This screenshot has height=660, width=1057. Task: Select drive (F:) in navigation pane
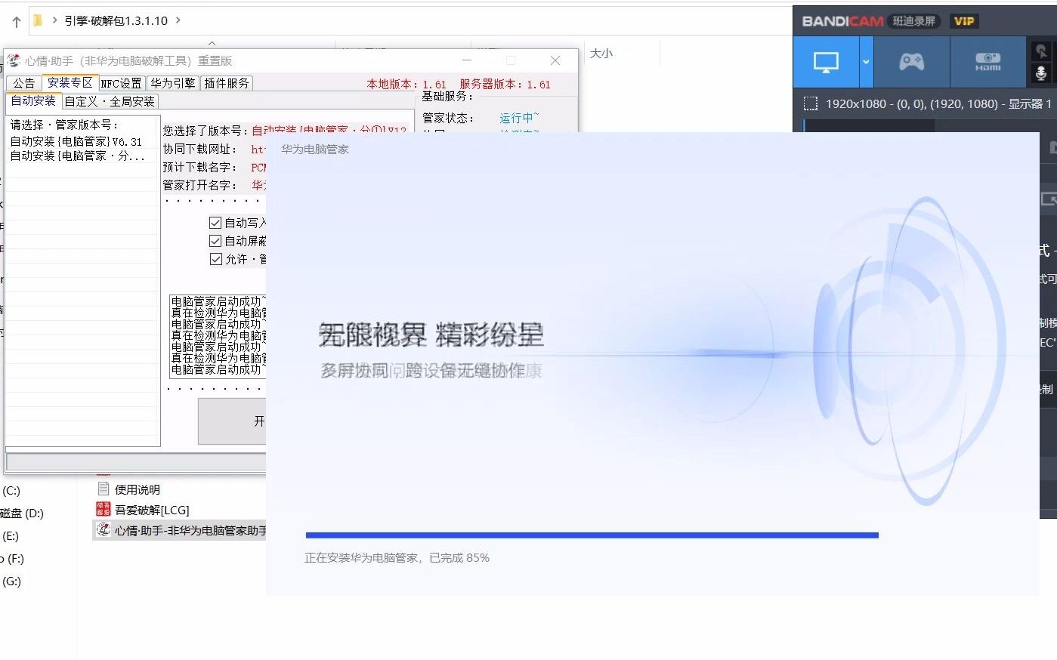tap(12, 559)
